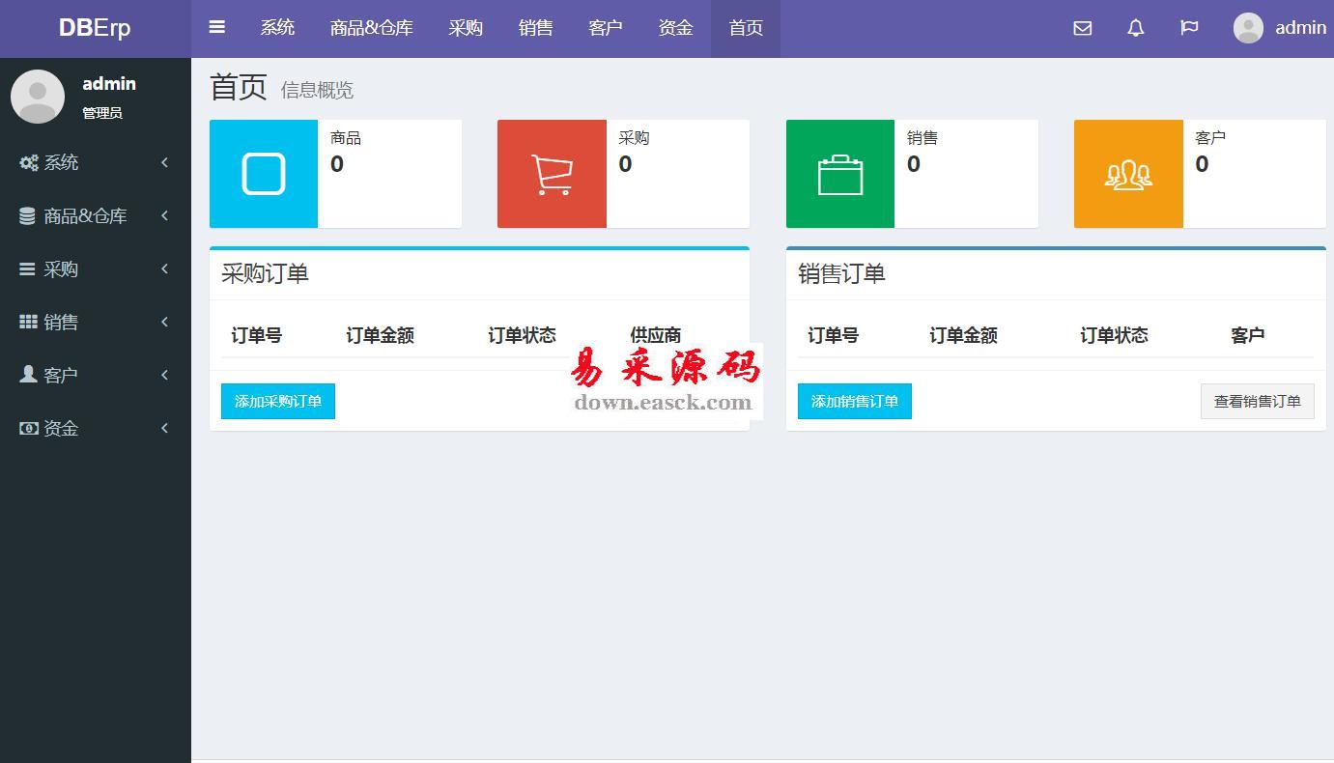Toggle sidebar with hamburger menu button

(x=217, y=28)
